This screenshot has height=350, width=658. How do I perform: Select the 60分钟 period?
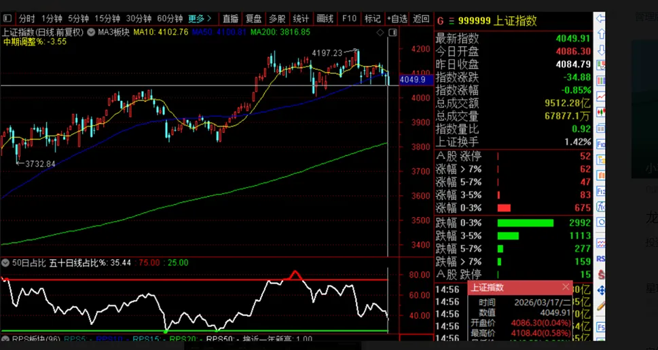point(170,18)
